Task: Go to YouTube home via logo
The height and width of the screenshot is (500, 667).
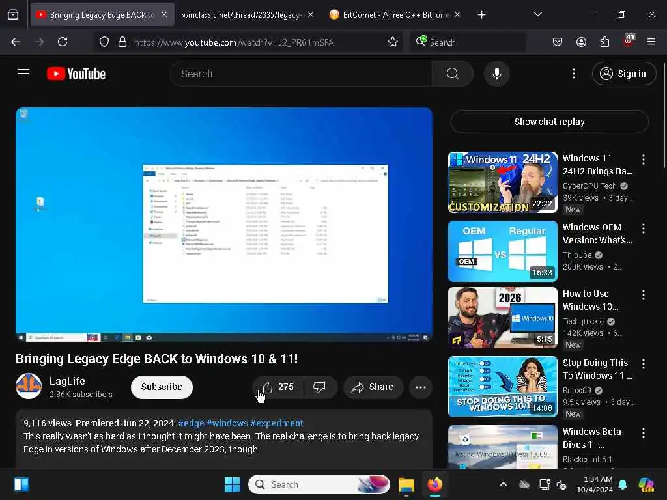Action: [x=76, y=74]
